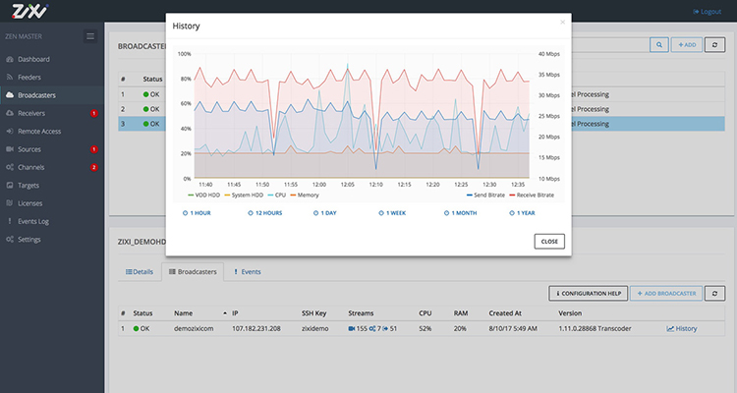Click the Version column header
The width and height of the screenshot is (737, 393).
click(x=570, y=313)
